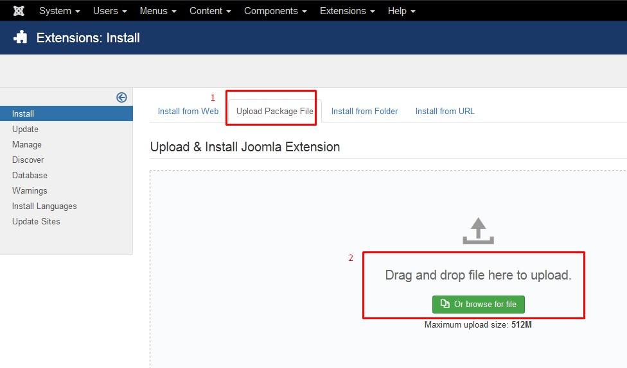Image resolution: width=627 pixels, height=368 pixels.
Task: Open Manage in the sidebar
Action: point(27,144)
